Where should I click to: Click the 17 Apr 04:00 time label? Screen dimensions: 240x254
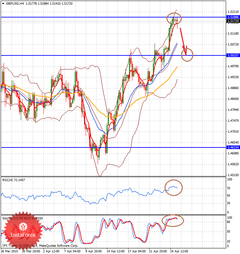pyautogui.click(x=137, y=251)
